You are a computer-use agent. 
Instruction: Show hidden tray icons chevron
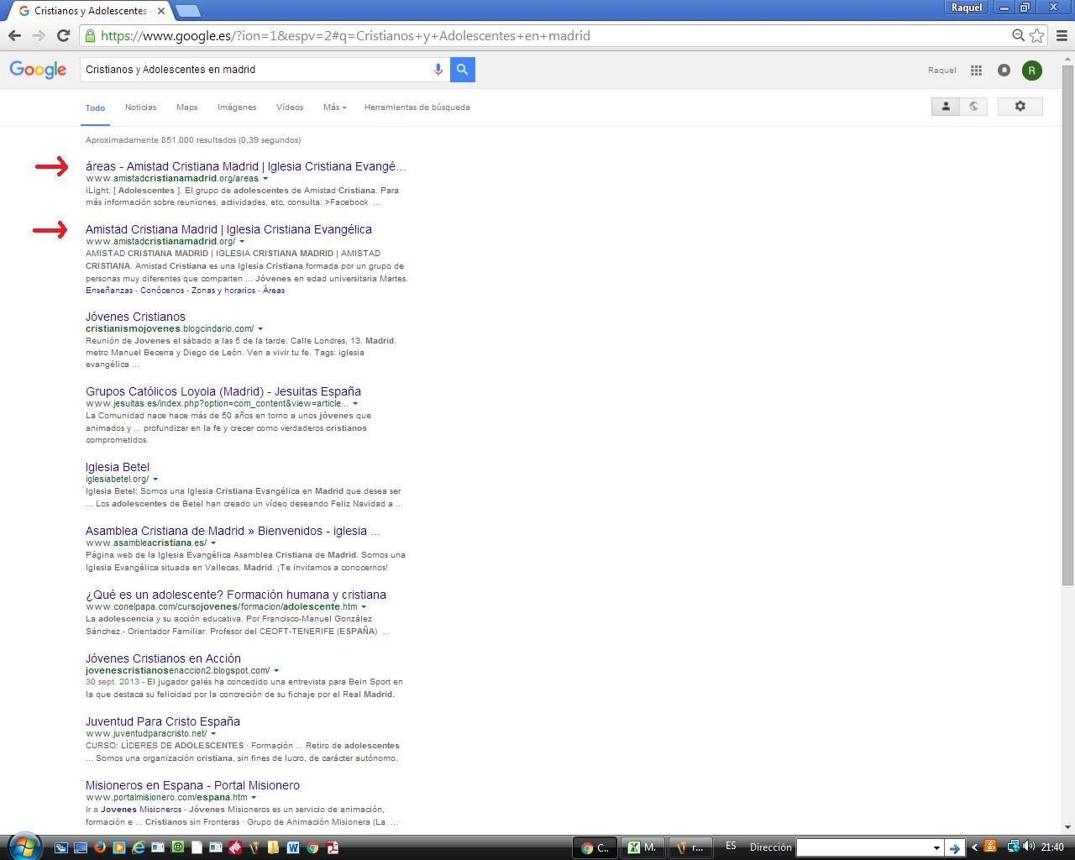974,847
